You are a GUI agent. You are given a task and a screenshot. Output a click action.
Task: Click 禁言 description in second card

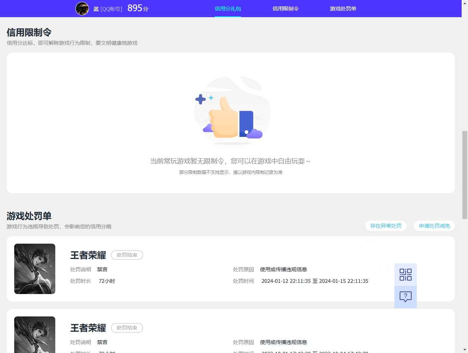102,342
